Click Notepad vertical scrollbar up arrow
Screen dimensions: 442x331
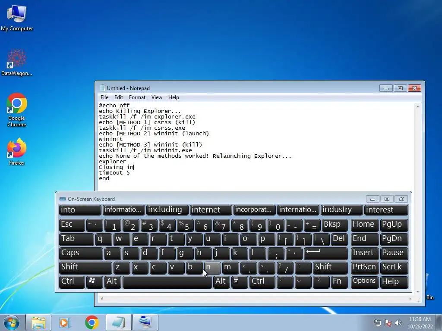pyautogui.click(x=418, y=106)
